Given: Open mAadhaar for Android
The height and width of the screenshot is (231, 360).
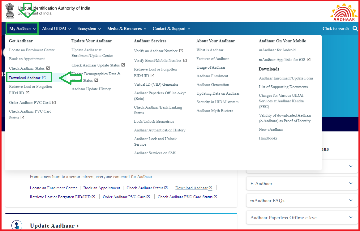Looking at the screenshot, I should coord(277,50).
